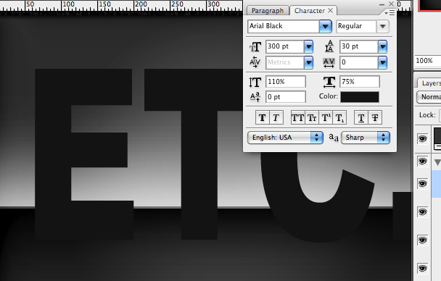The image size is (441, 281).
Task: Click the top layer thumbnail
Action: [437, 138]
